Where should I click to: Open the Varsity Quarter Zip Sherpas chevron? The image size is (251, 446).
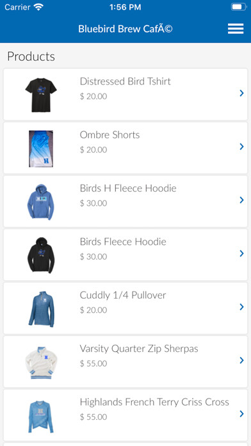pyautogui.click(x=241, y=360)
